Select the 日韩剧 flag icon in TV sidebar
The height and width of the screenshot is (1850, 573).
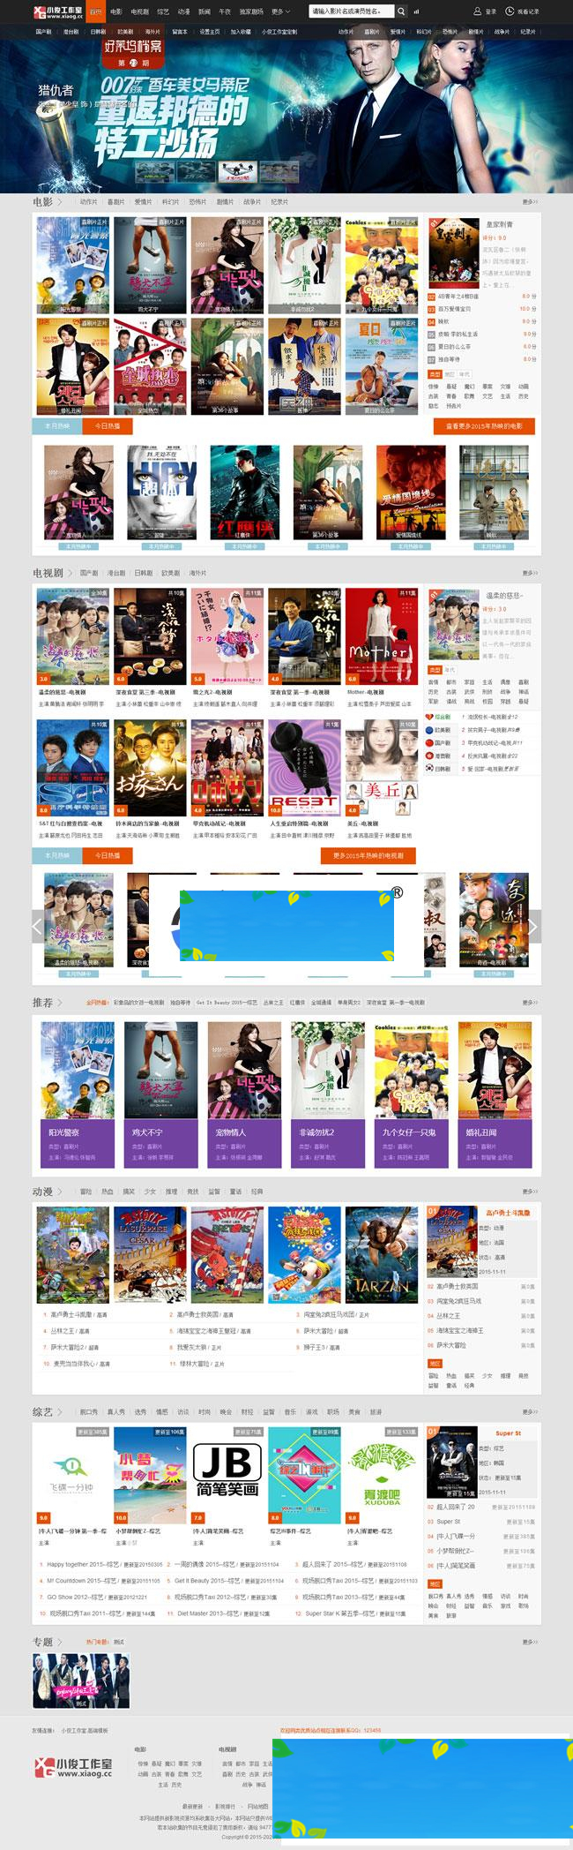(429, 768)
